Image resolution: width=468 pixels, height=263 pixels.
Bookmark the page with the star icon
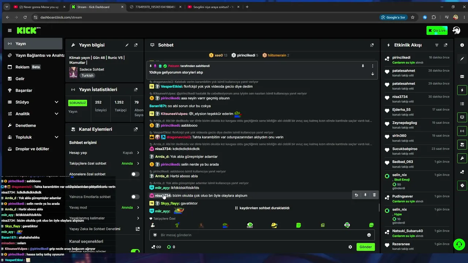(412, 17)
